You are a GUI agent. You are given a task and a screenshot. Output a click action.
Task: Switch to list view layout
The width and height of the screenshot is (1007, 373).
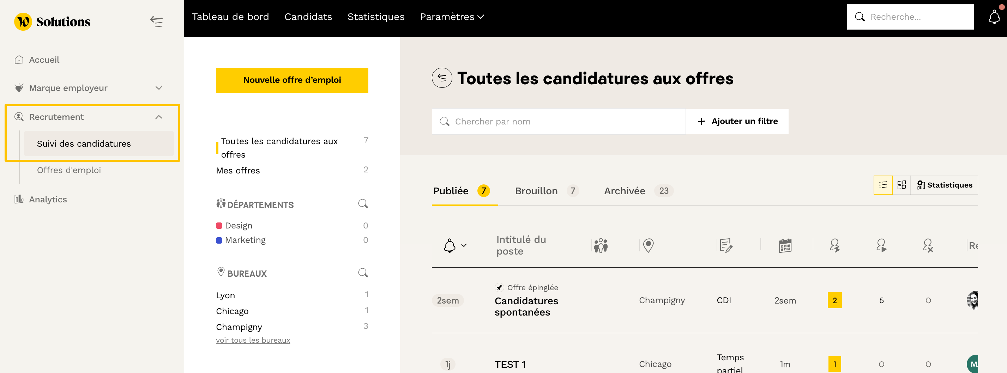tap(883, 185)
